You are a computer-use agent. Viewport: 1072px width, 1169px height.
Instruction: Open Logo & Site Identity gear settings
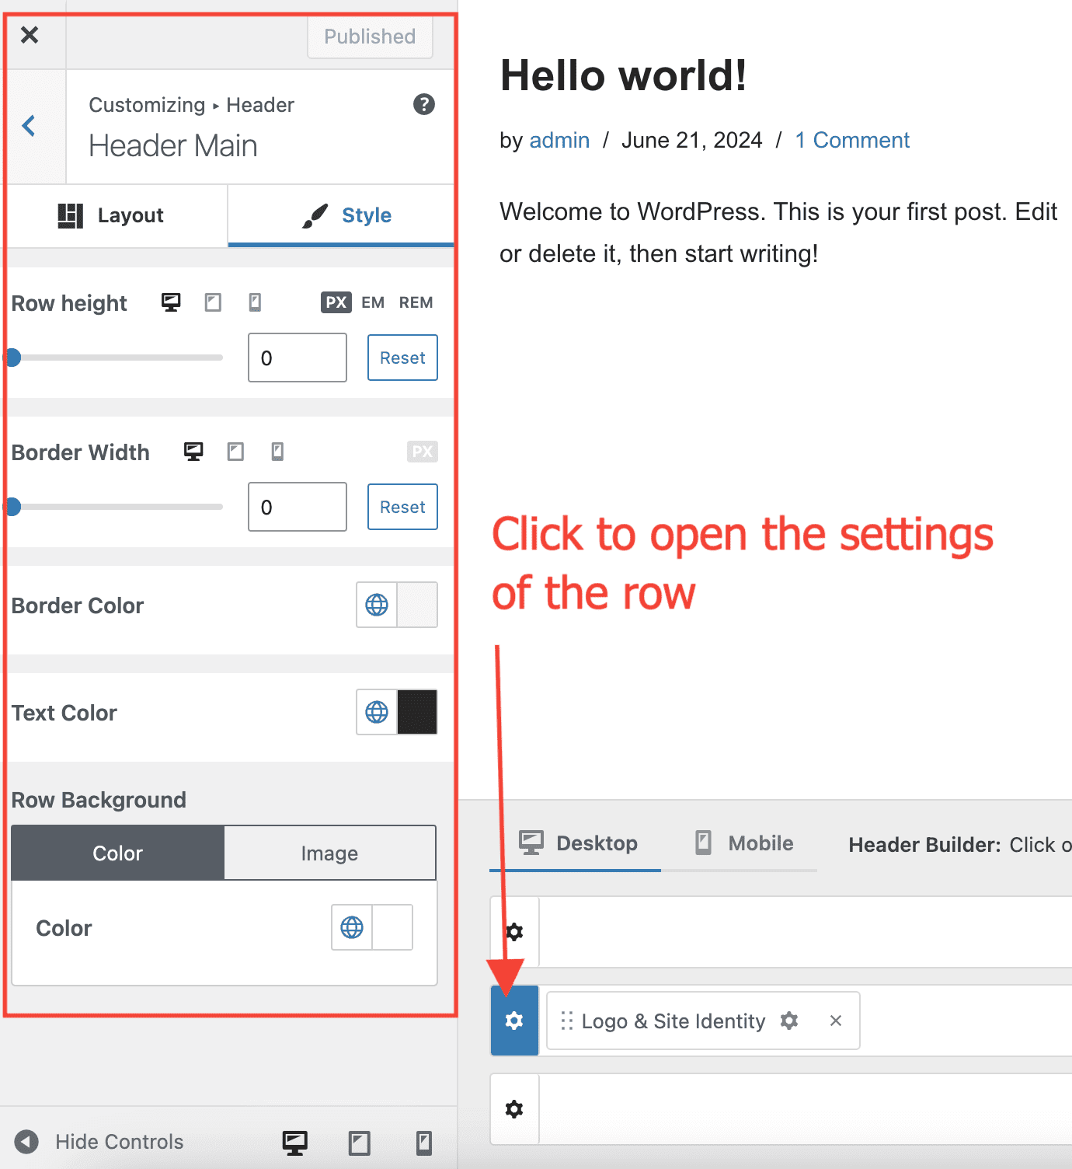(789, 1021)
